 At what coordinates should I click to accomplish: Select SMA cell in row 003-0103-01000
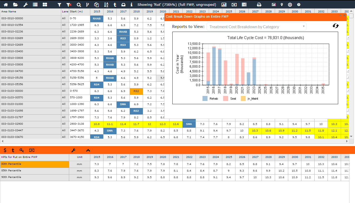(x=123, y=104)
